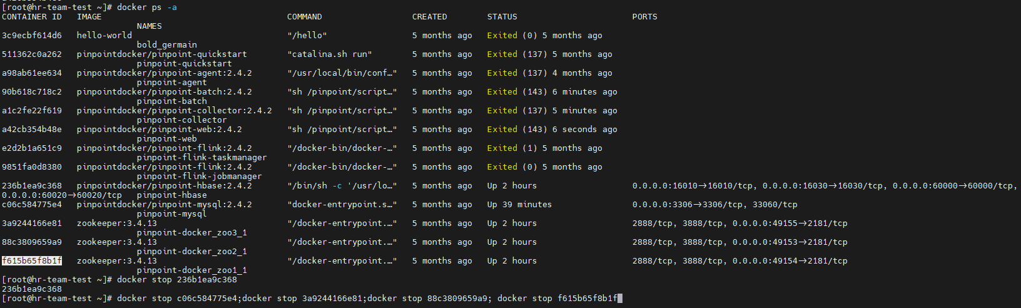Select container ID 88c3809659a9 in the table
The image size is (1021, 308).
pyautogui.click(x=32, y=242)
